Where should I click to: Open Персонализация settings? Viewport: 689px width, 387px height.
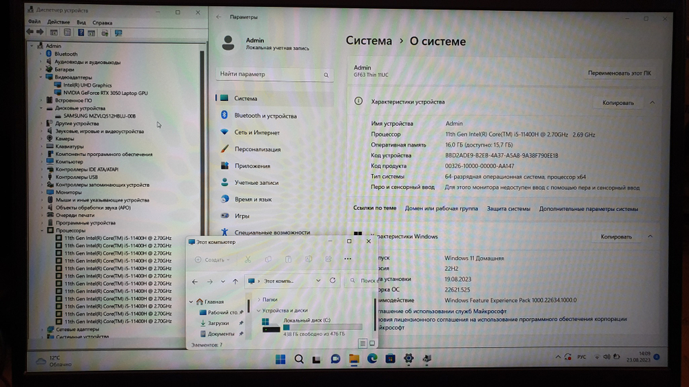click(275, 149)
